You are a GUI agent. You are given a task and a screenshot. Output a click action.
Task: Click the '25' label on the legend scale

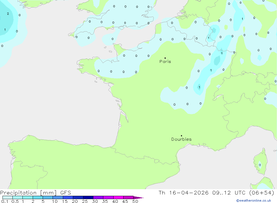(85, 201)
